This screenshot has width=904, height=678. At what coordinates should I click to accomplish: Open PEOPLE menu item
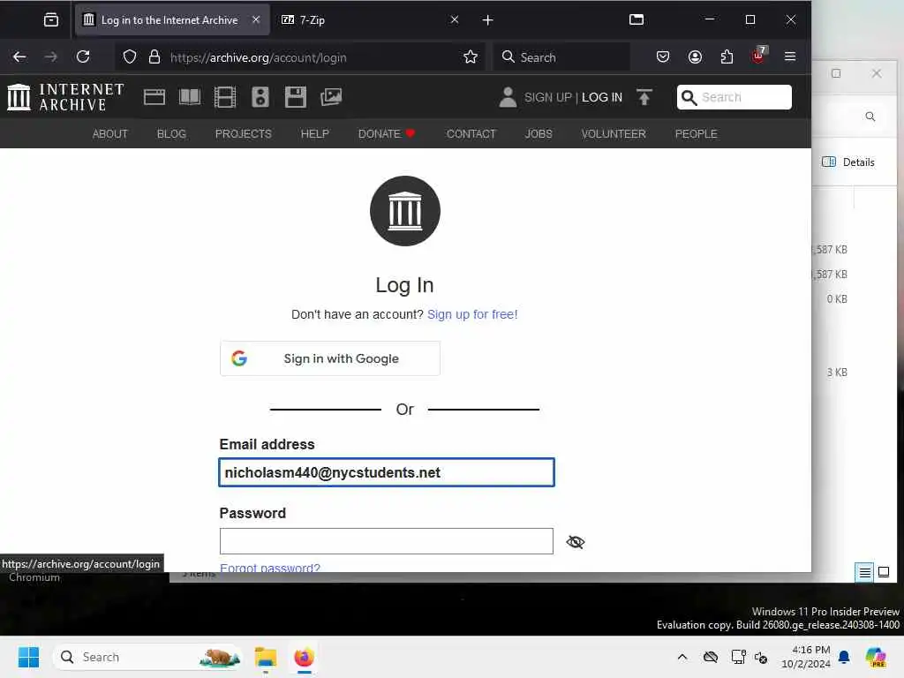point(696,134)
